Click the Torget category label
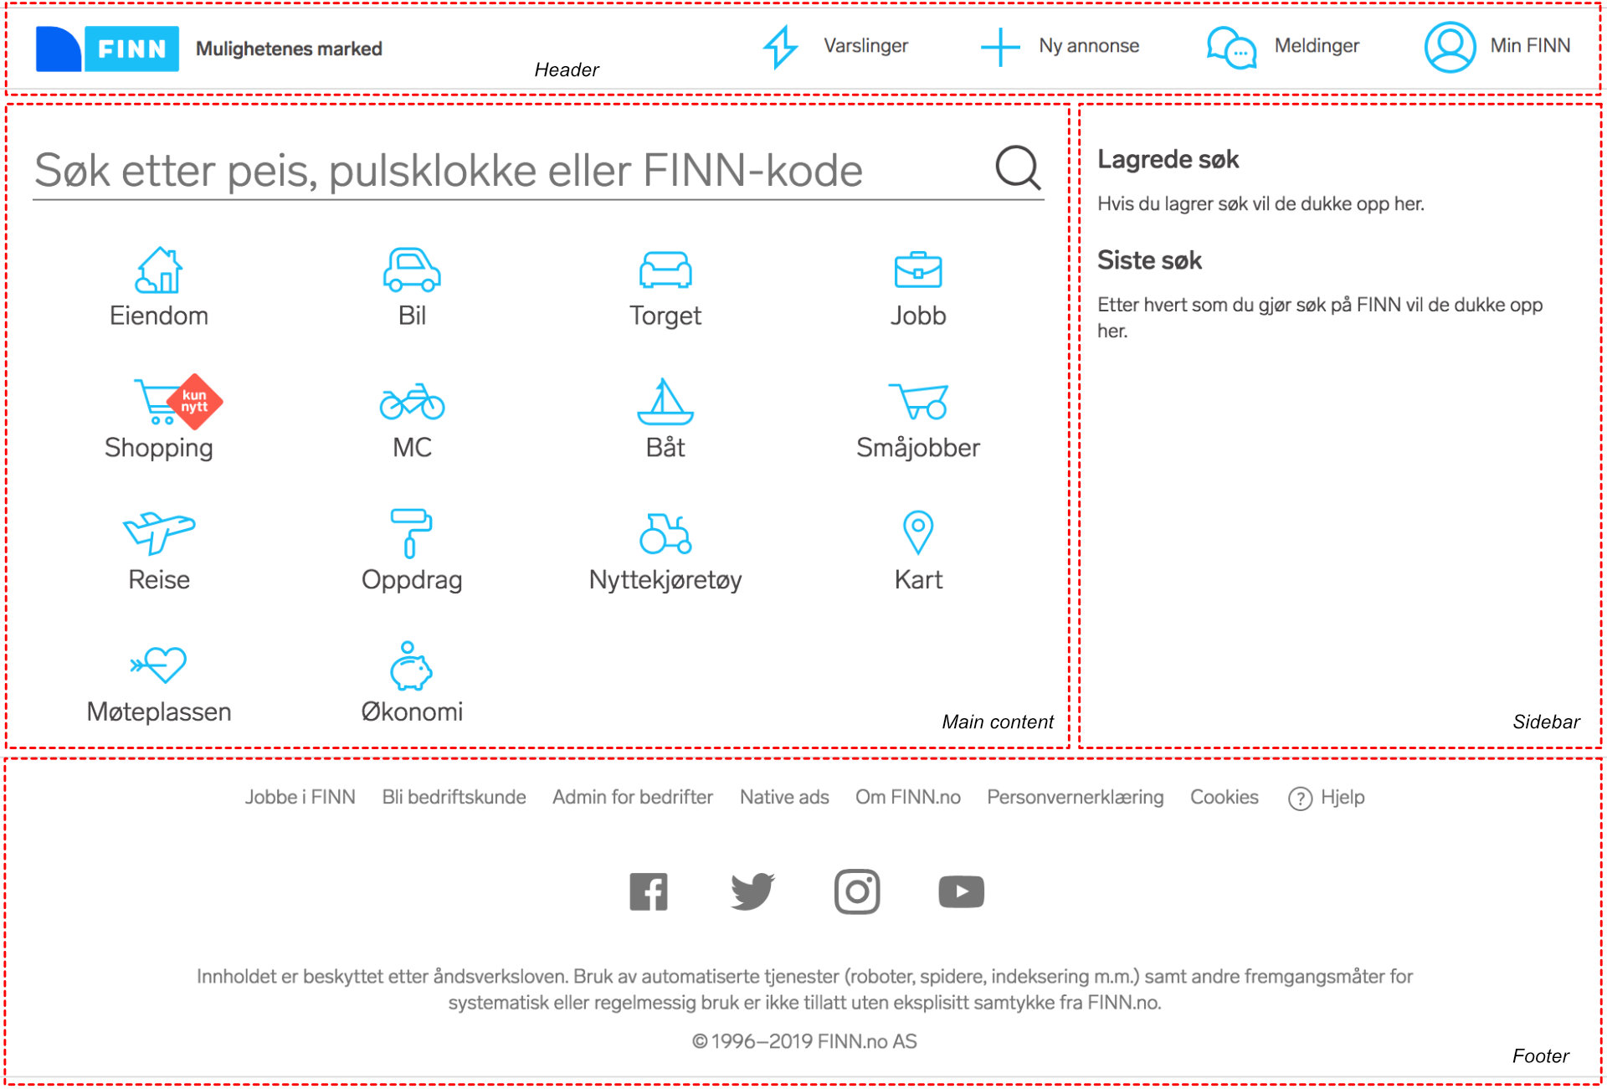The image size is (1607, 1089). click(x=665, y=316)
